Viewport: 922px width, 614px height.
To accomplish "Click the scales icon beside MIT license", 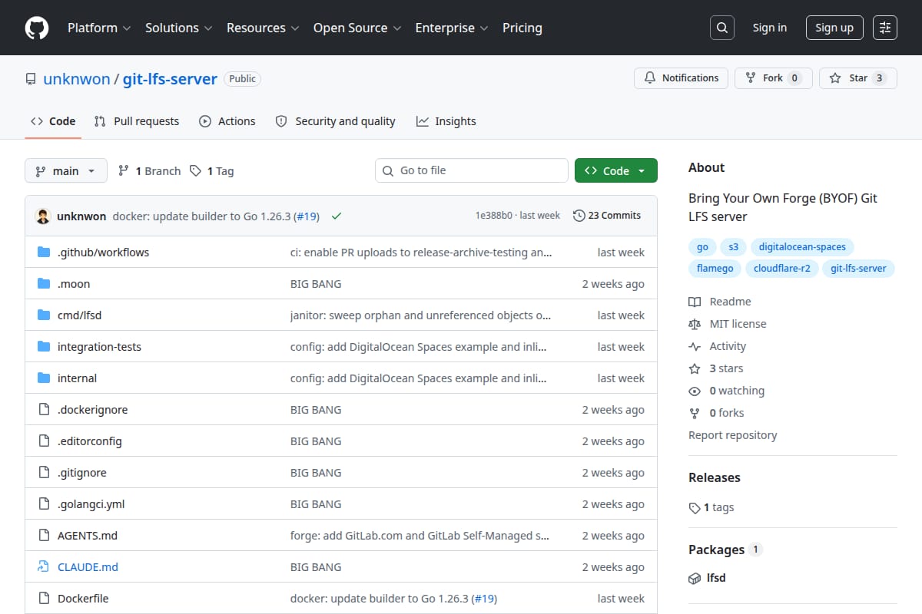I will pos(695,324).
